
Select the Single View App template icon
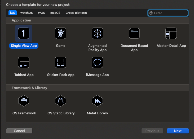24,33
